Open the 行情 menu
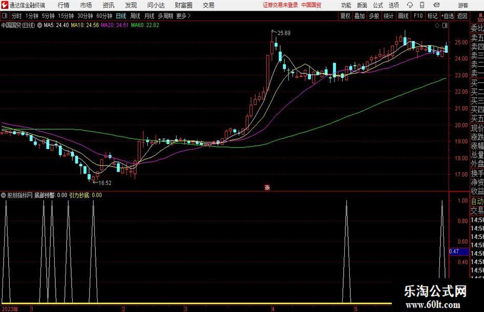 [x=64, y=5]
